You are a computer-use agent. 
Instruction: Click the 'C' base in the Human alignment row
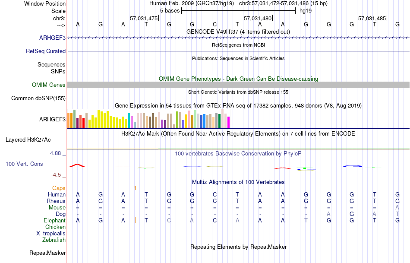(x=214, y=195)
